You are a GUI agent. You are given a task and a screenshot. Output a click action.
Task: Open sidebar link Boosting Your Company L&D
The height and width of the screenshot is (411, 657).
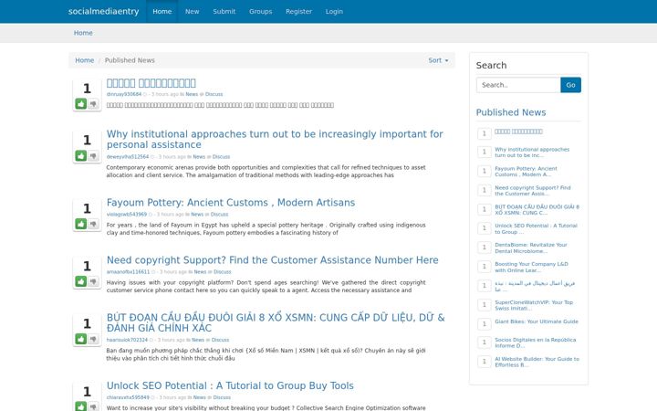click(531, 267)
